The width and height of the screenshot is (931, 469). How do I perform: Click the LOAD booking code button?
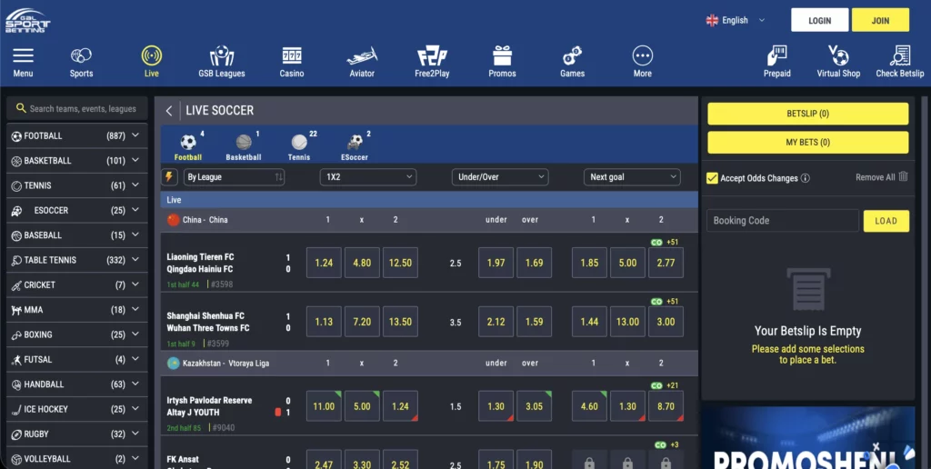click(x=886, y=221)
